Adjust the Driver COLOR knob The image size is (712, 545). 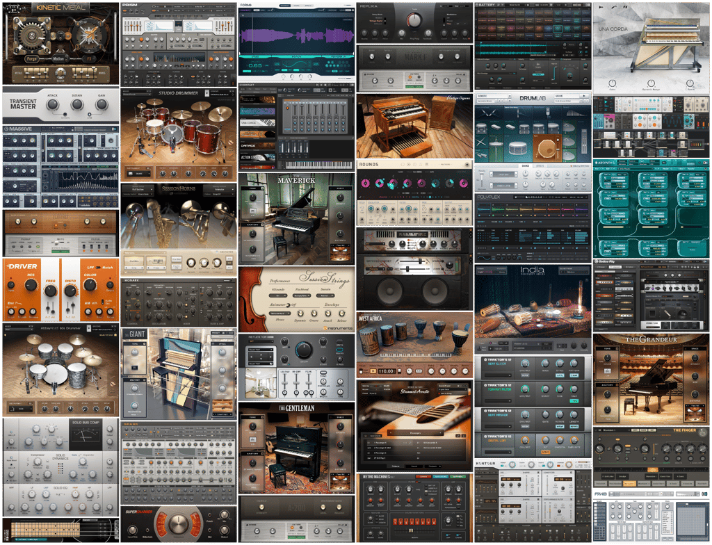tap(90, 285)
